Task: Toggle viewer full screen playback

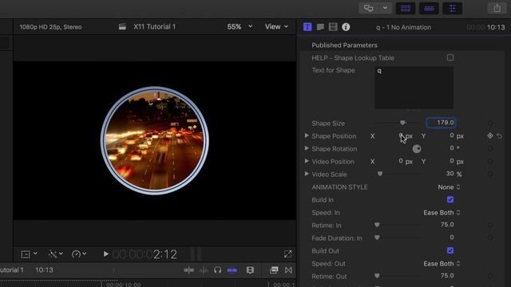Action: pos(287,254)
